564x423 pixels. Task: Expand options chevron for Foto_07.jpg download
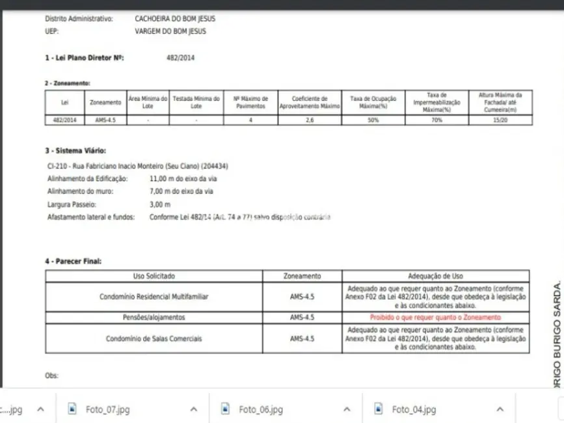click(x=193, y=409)
